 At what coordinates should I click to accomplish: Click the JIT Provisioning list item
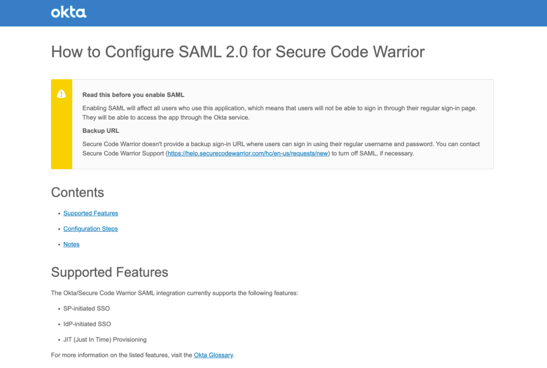click(105, 339)
